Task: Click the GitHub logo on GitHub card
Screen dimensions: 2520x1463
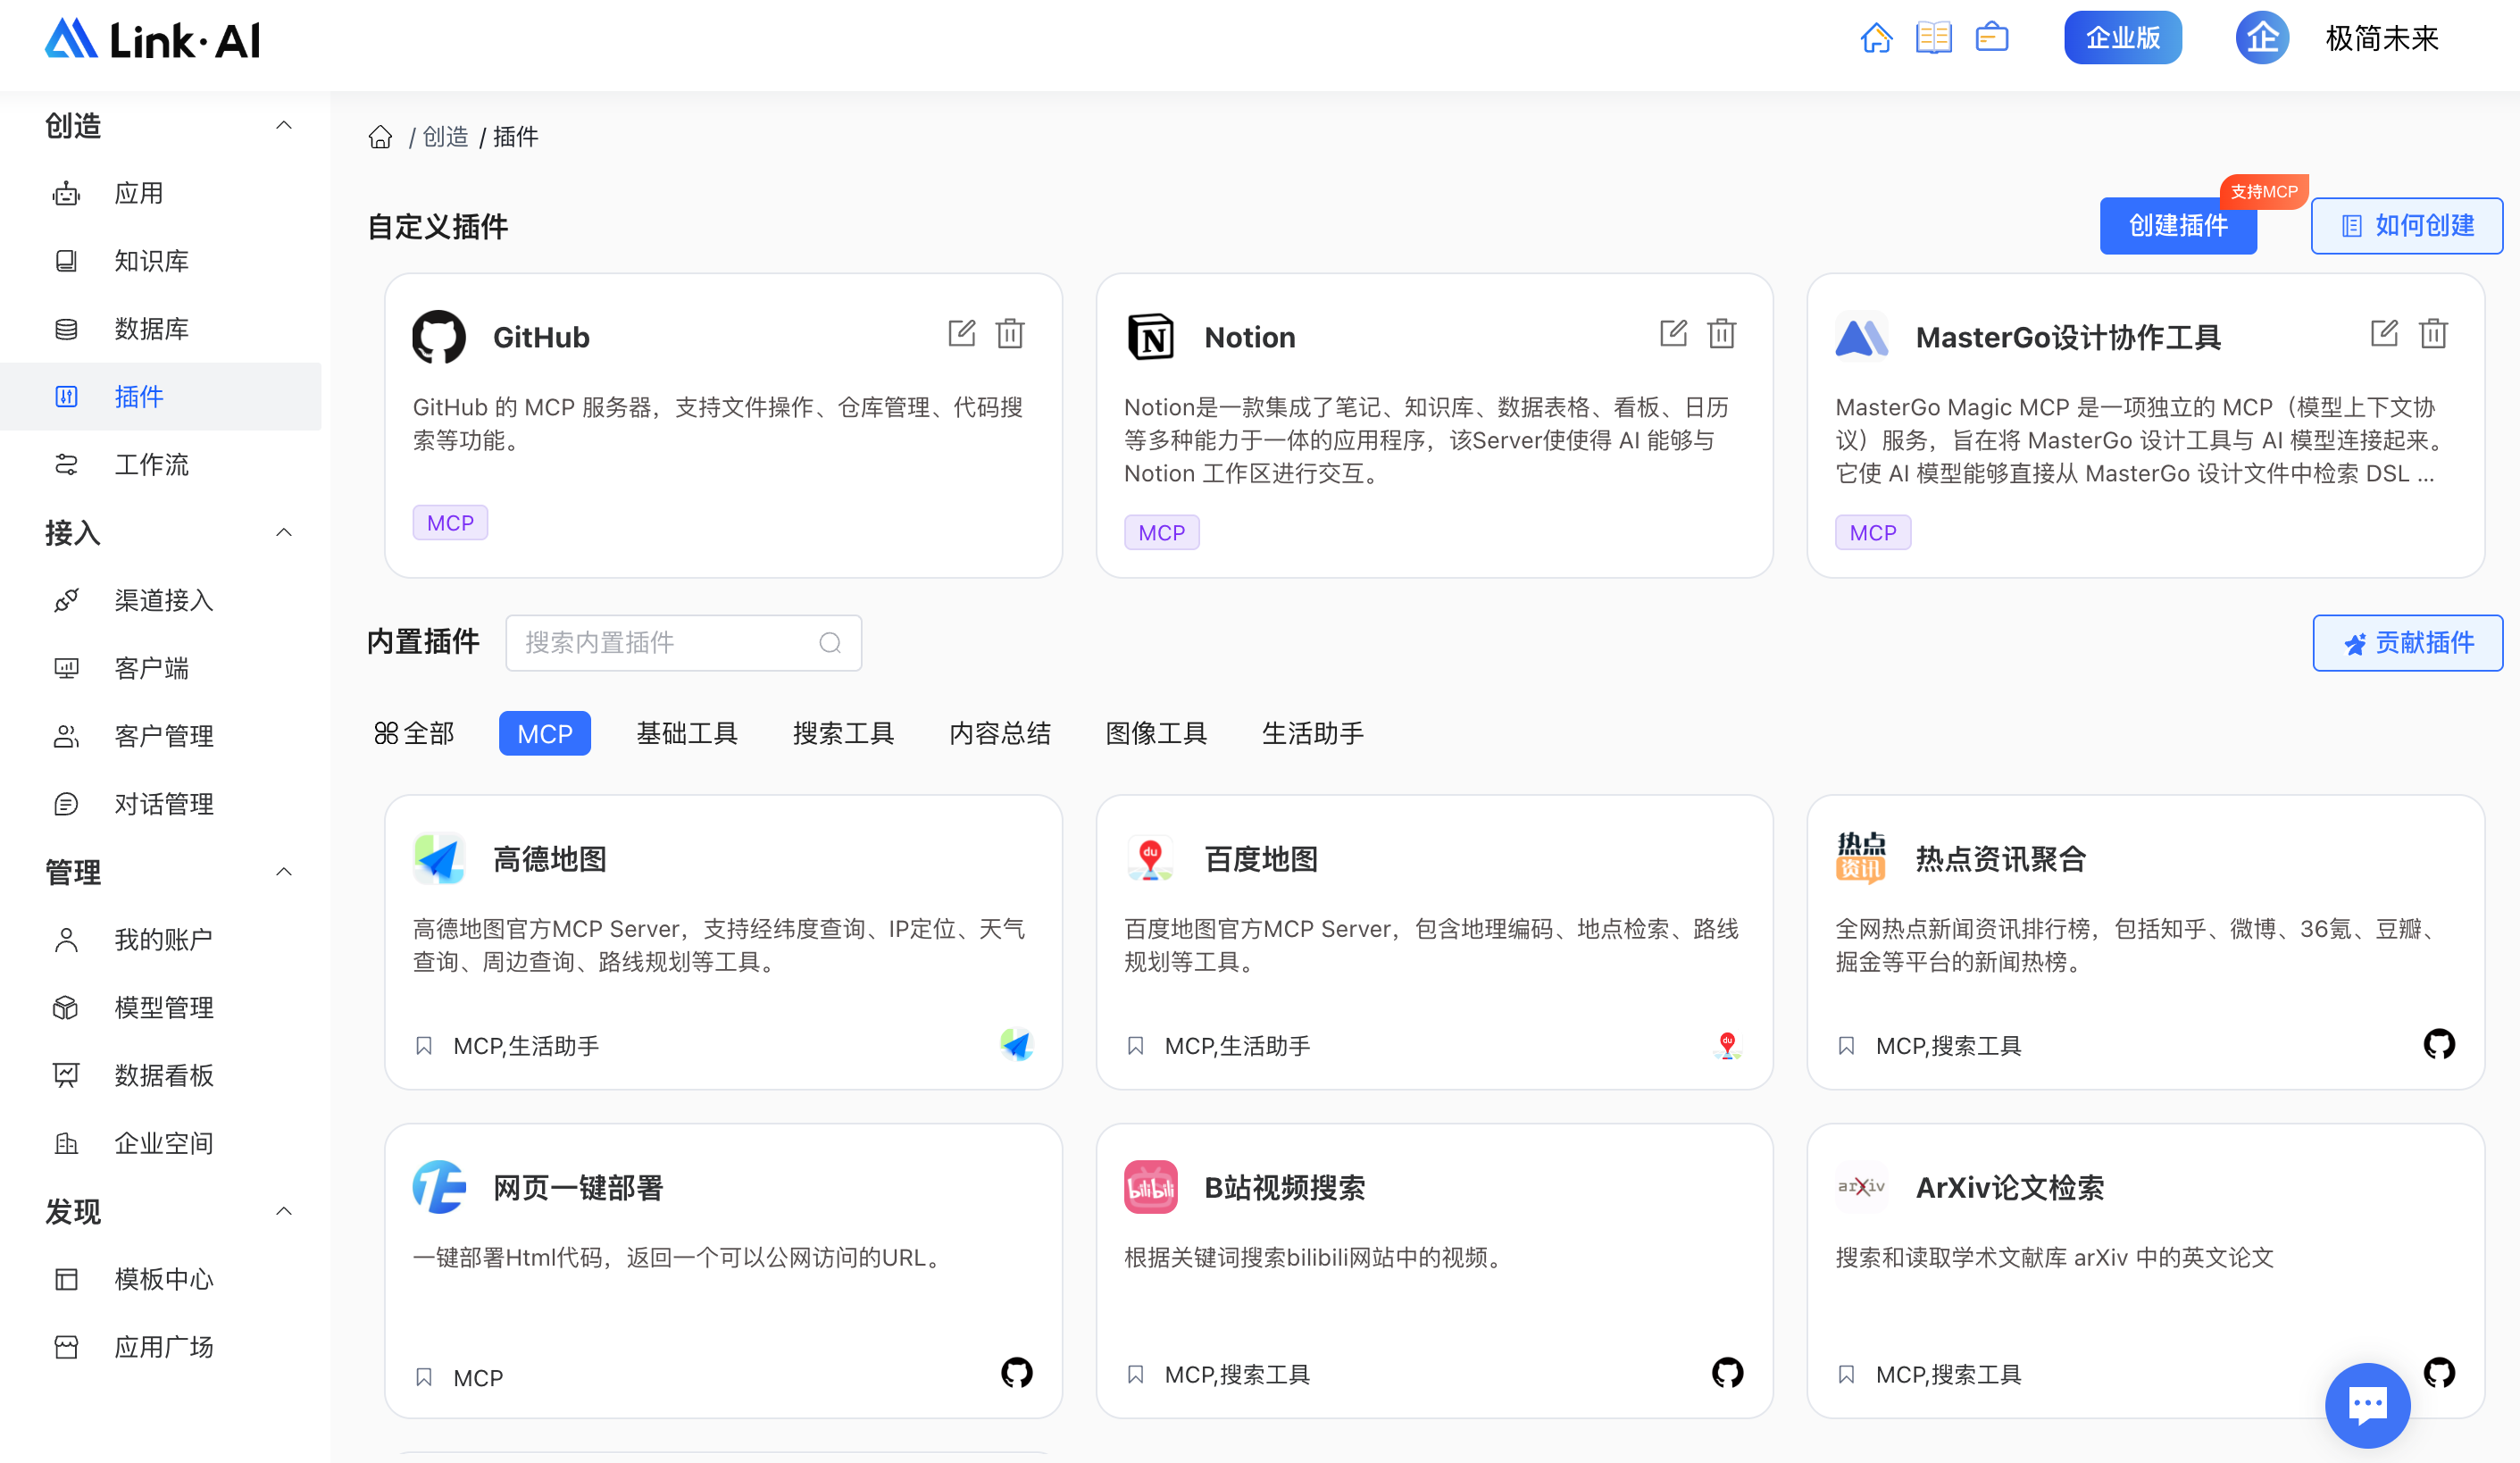Action: 439,337
